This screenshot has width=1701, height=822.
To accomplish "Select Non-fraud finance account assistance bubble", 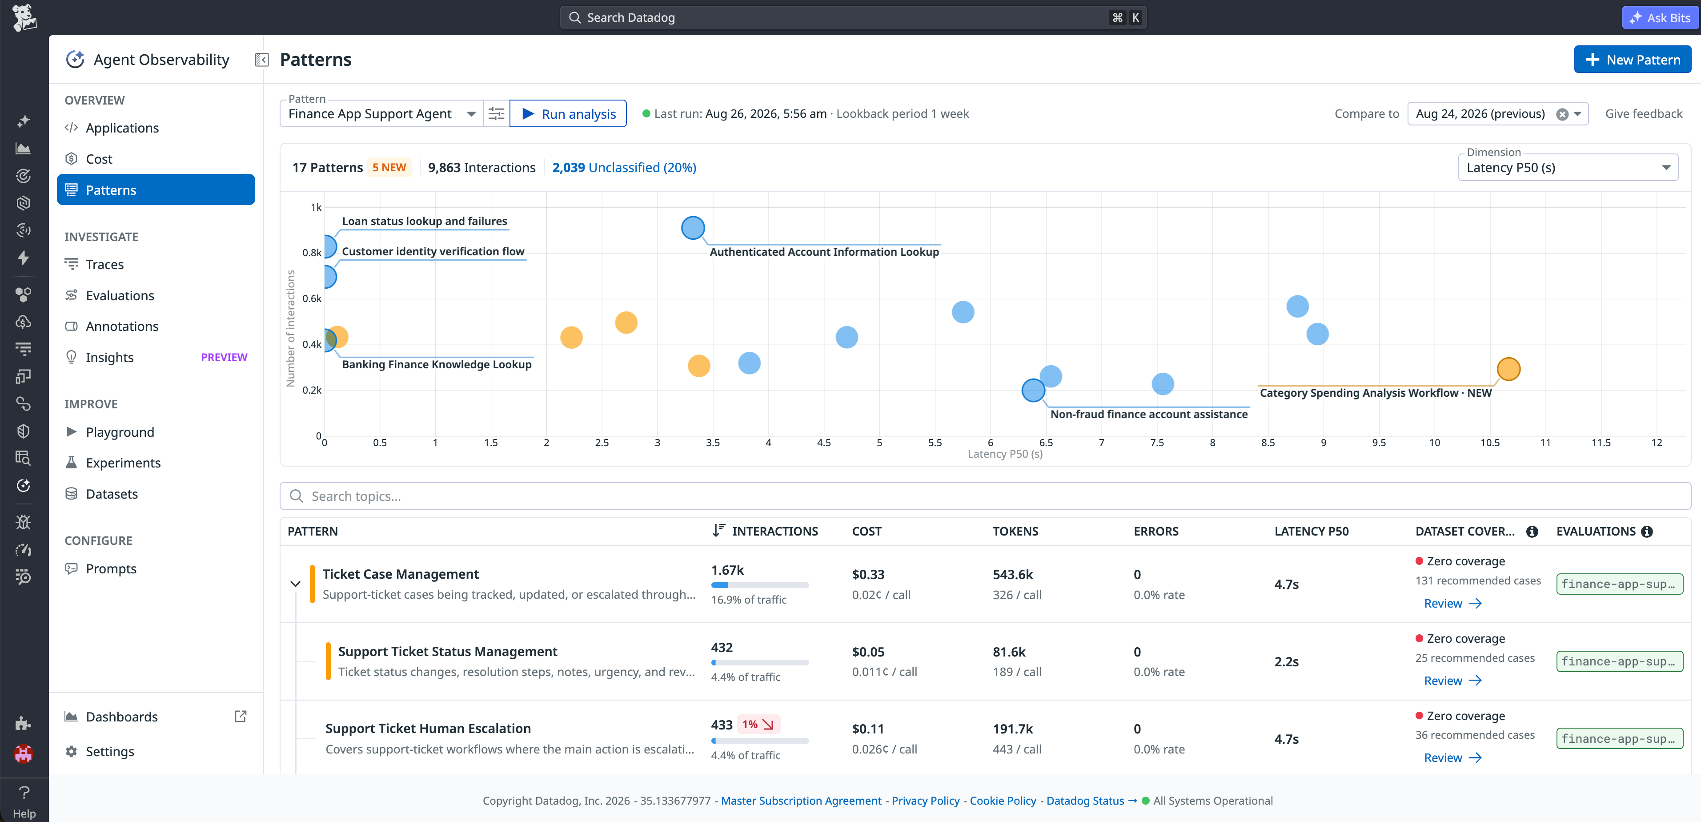I will click(x=1033, y=390).
